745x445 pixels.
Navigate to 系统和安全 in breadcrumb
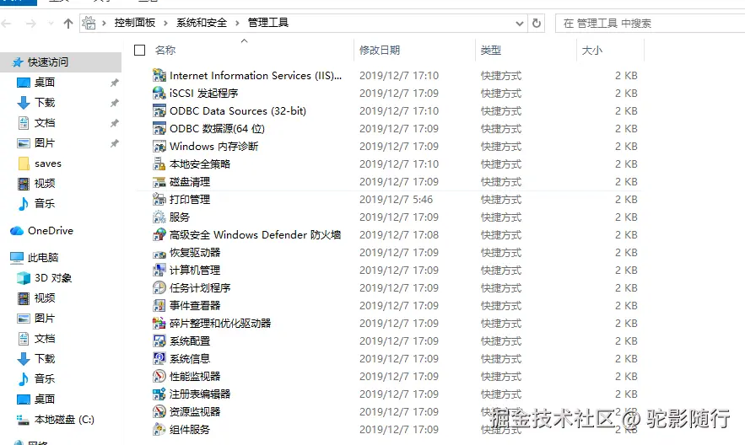tap(202, 23)
